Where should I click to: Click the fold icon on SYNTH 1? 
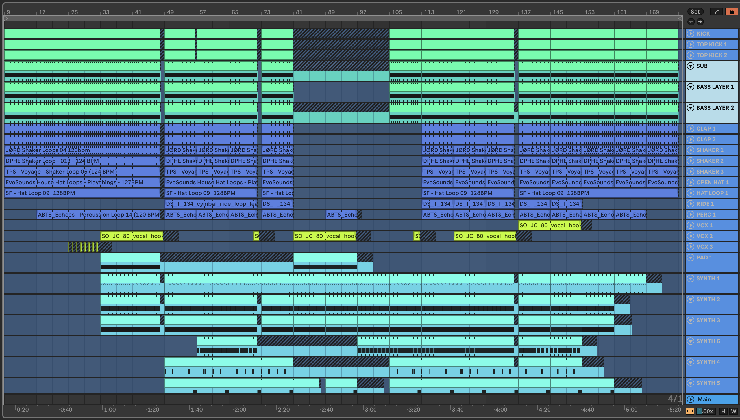point(690,278)
